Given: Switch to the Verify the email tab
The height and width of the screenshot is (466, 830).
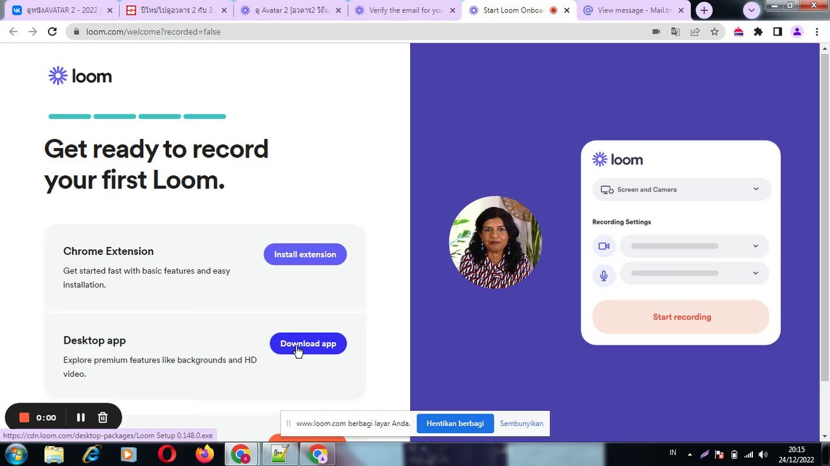Looking at the screenshot, I should 404,10.
